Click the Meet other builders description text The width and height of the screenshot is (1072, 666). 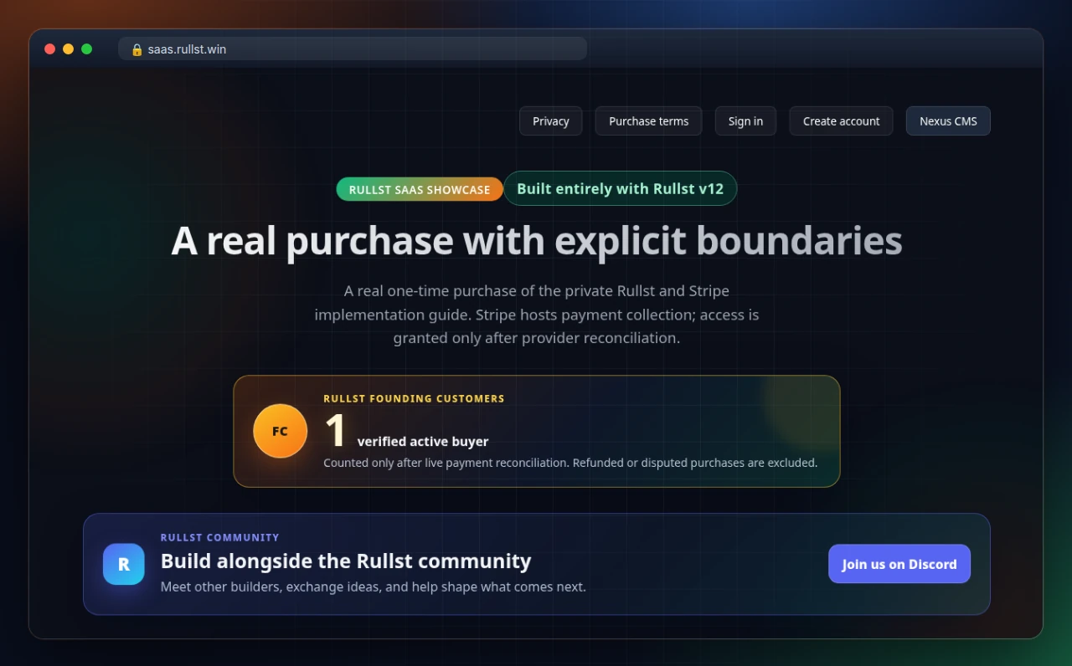click(374, 587)
